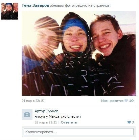The width and height of the screenshot is (139, 140).
Task: Like the post via heart icon
Action: coord(126,101)
